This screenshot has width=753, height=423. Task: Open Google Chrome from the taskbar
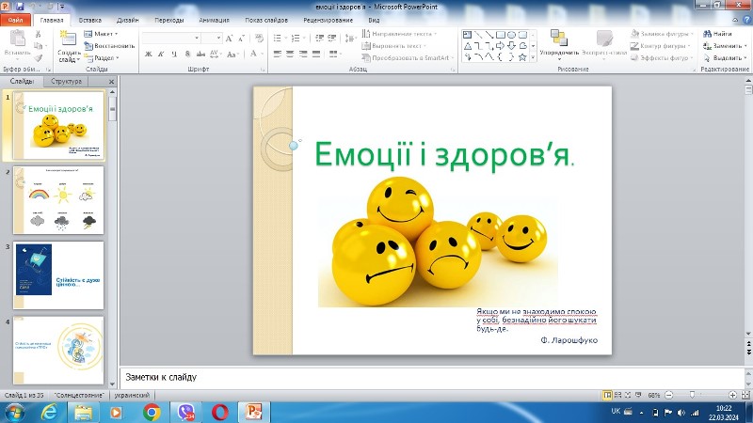[x=152, y=412]
